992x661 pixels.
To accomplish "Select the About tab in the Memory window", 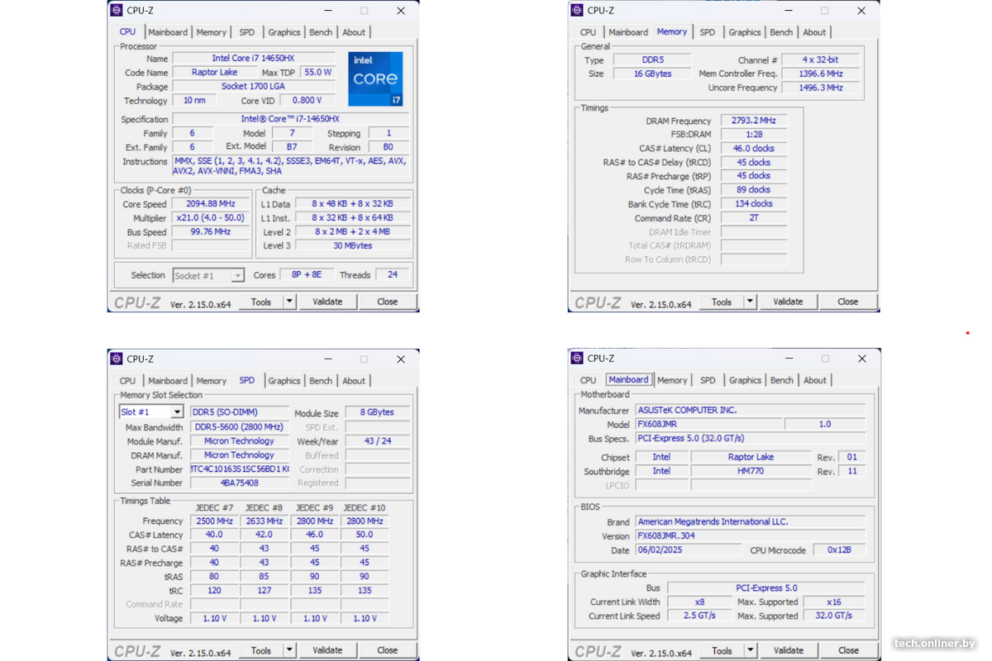I will (x=814, y=32).
